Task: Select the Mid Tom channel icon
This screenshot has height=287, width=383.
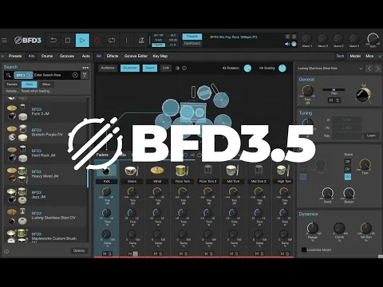Action: point(233,171)
